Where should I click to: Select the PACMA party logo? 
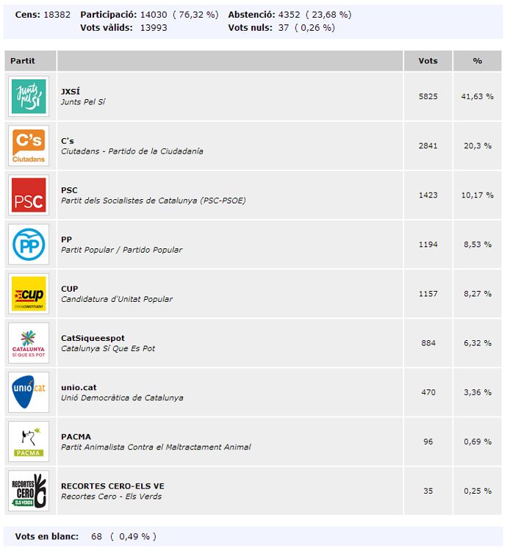(29, 441)
